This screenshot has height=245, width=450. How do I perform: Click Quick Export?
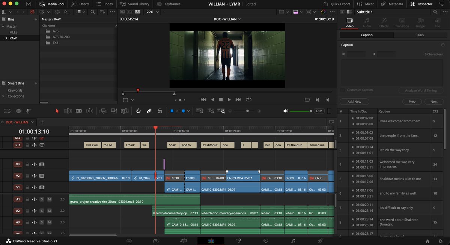point(336,4)
